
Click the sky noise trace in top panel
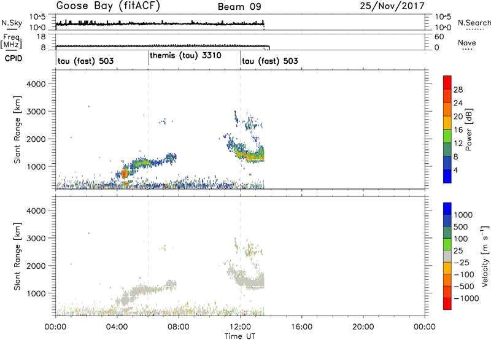click(x=160, y=23)
